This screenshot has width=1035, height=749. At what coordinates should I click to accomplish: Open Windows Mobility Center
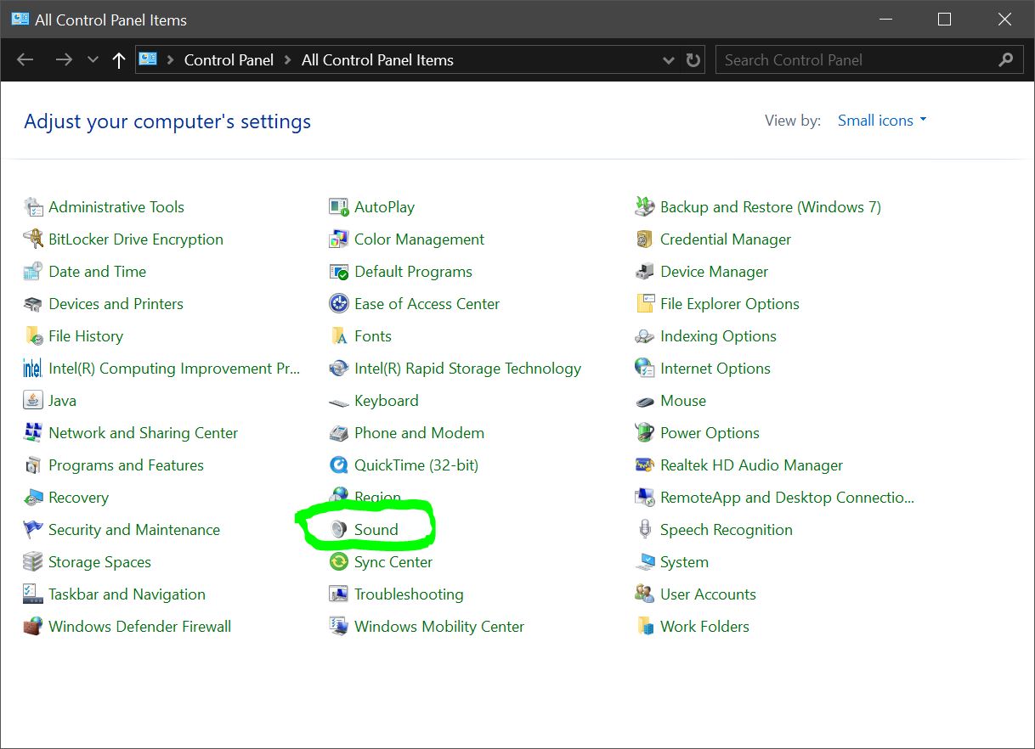(439, 627)
